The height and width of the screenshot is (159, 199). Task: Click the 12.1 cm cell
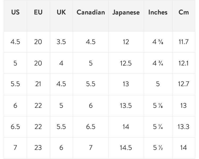(x=183, y=63)
